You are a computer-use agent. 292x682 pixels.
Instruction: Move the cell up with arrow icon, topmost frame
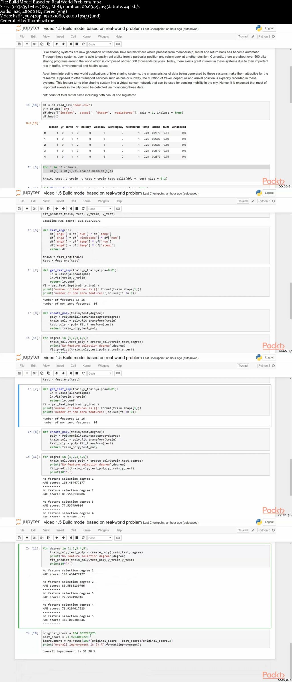[56, 44]
